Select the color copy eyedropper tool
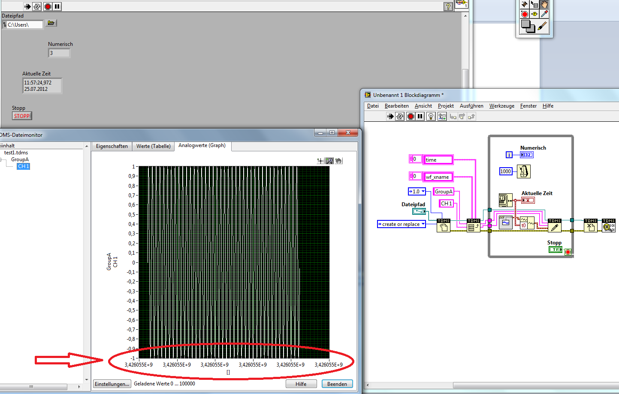The image size is (619, 394). point(544,14)
